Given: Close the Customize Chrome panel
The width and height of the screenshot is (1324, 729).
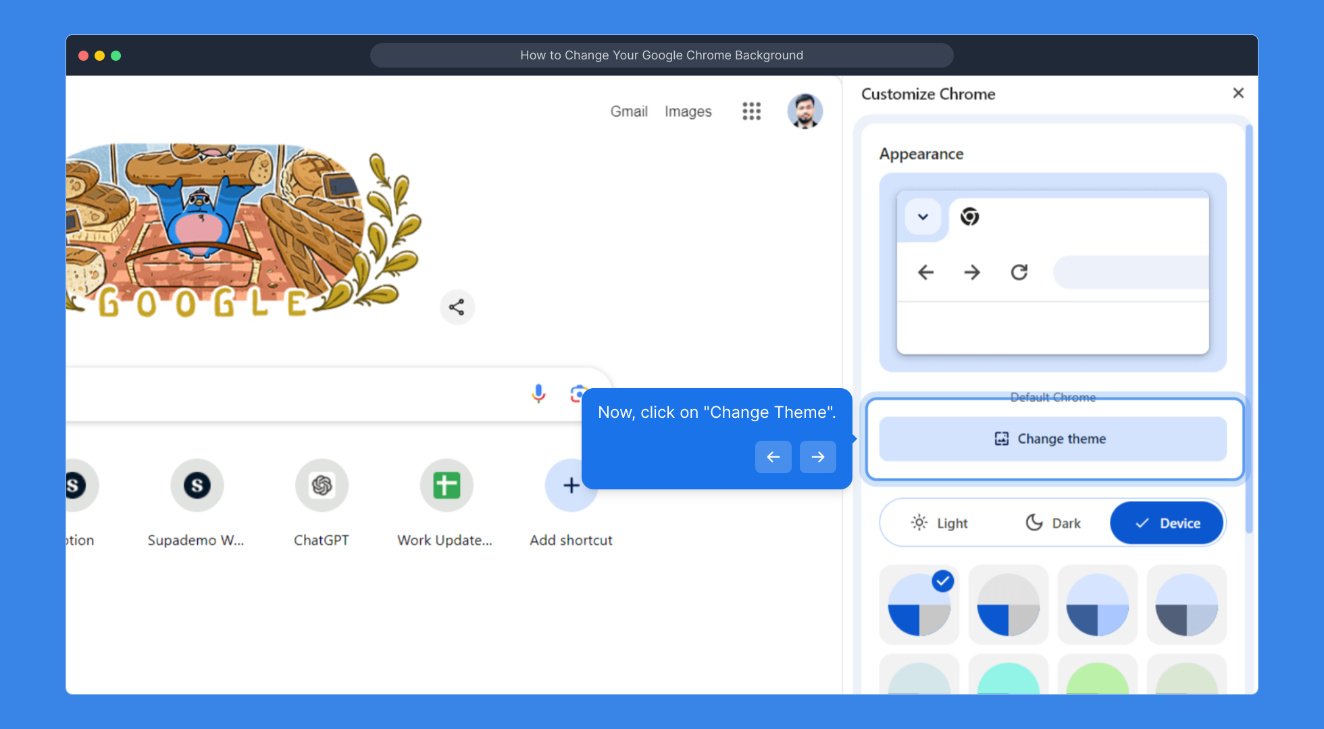Looking at the screenshot, I should point(1238,93).
